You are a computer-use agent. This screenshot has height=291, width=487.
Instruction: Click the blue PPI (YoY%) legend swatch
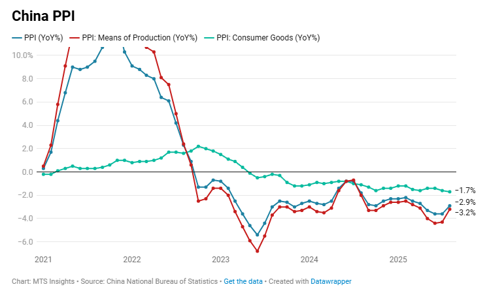17,38
